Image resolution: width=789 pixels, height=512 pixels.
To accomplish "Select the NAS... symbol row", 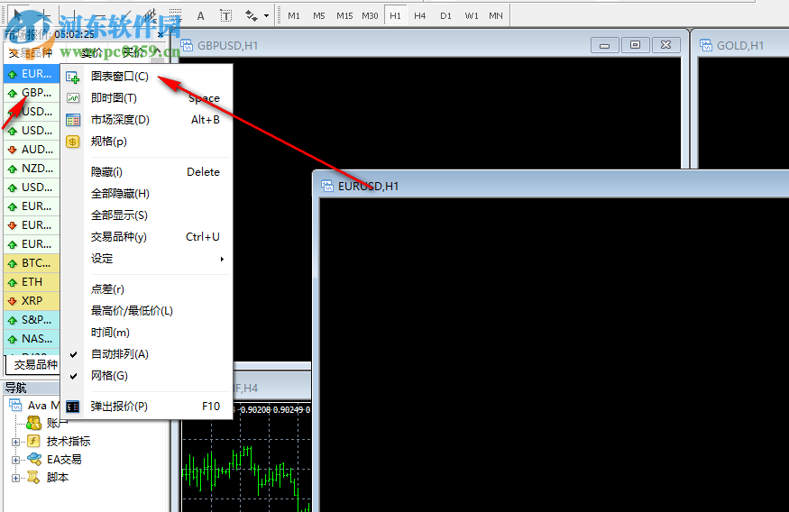I will (32, 339).
